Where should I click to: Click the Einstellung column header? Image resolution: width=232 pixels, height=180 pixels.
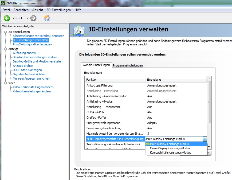(x=176, y=80)
